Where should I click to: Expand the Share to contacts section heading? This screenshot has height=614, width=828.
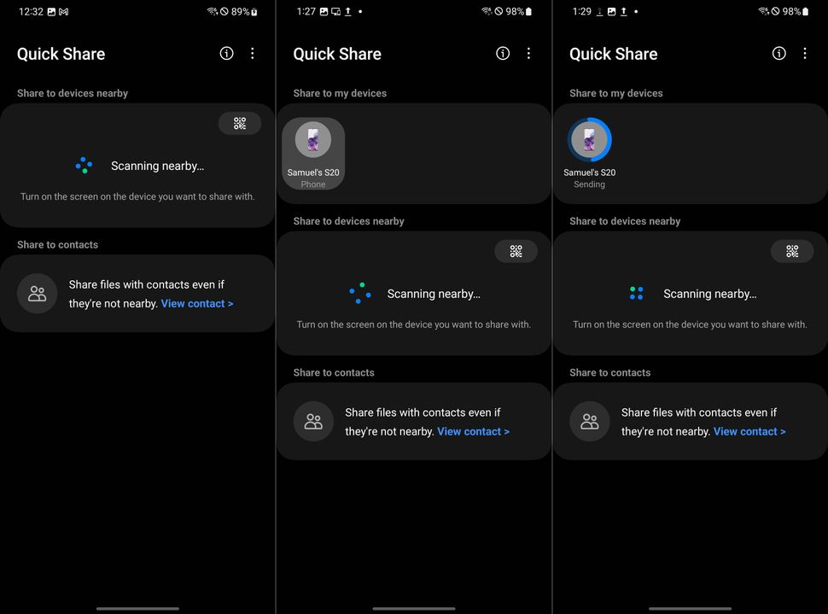(57, 244)
